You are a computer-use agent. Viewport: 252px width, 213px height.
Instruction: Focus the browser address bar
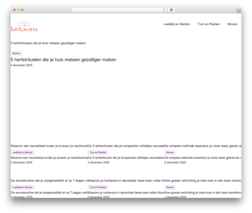point(119,10)
